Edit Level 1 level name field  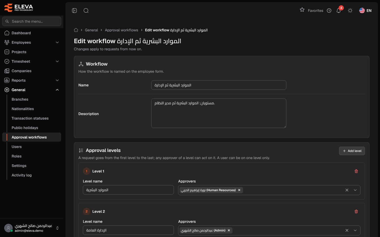click(128, 190)
